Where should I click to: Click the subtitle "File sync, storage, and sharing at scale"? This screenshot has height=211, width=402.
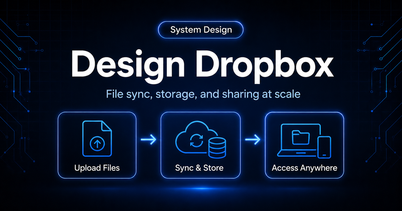[x=203, y=95]
